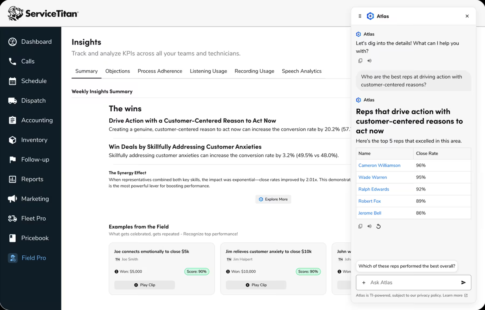The width and height of the screenshot is (485, 310).
Task: Focus the Ask Atlas input field
Action: click(413, 283)
